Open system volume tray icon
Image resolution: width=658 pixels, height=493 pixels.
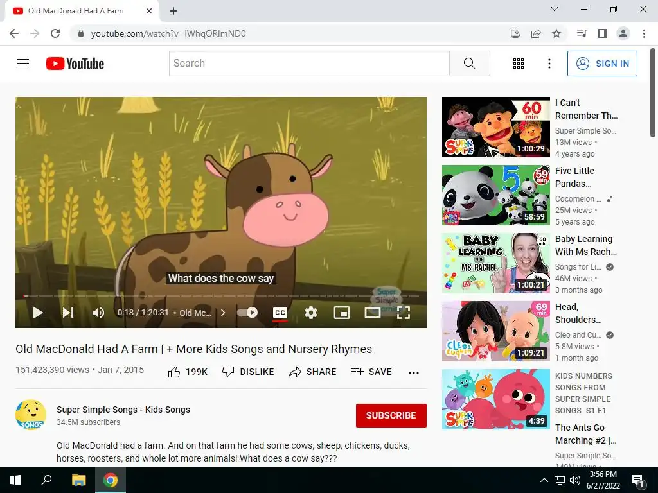tap(575, 480)
